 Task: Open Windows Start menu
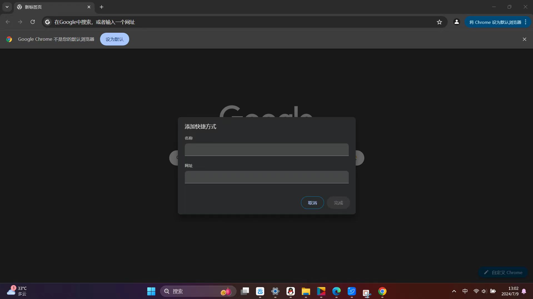pyautogui.click(x=151, y=291)
